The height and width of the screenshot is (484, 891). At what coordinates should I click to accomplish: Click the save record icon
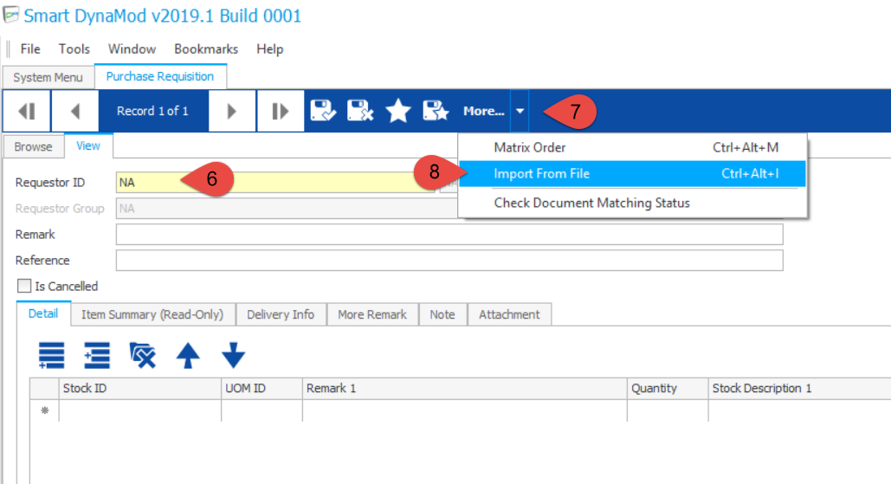click(x=323, y=111)
